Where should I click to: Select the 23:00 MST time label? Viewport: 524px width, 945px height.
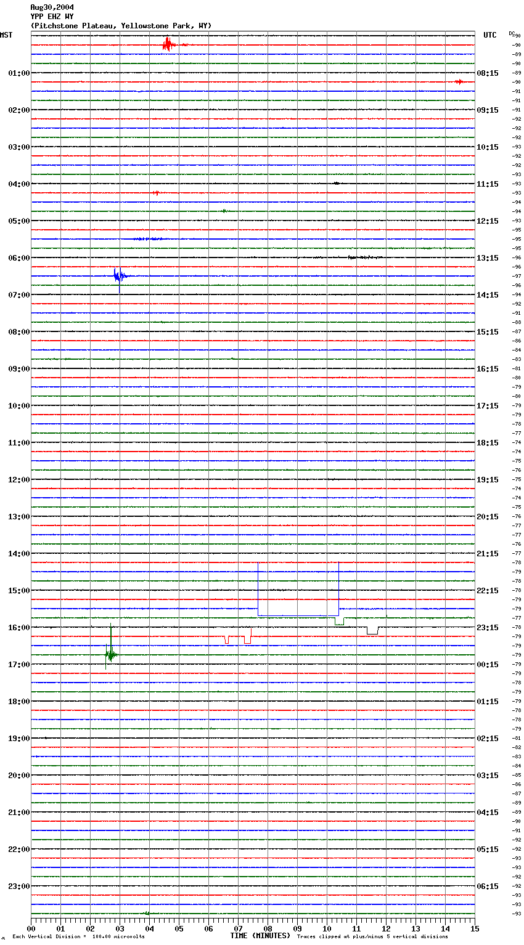(19, 886)
